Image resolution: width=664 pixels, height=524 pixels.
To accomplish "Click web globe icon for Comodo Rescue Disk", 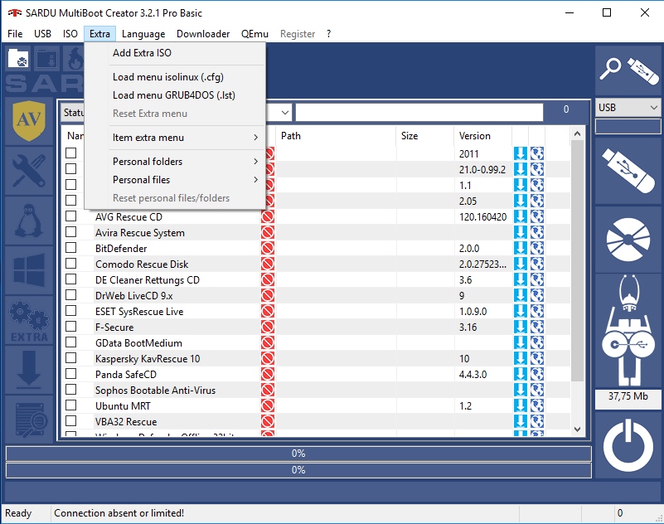I will (537, 264).
